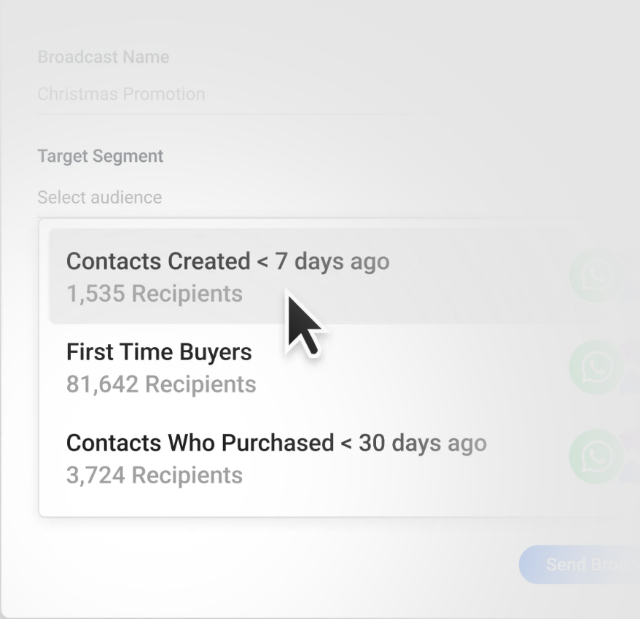Click the 3,724 Recipients count
The height and width of the screenshot is (619, 640).
pyautogui.click(x=155, y=475)
